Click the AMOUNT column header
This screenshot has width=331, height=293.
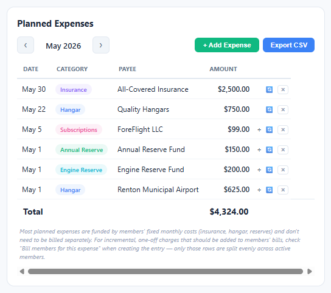coord(223,69)
